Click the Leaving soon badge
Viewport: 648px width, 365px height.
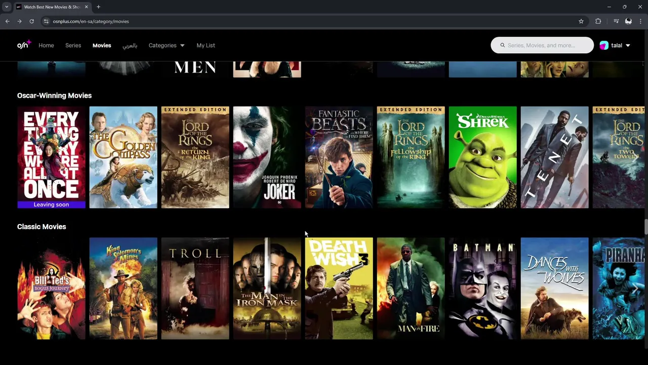(51, 204)
